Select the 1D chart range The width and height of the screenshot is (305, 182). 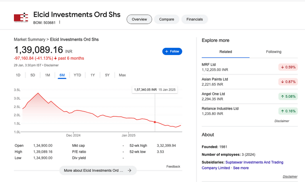[x=18, y=75]
